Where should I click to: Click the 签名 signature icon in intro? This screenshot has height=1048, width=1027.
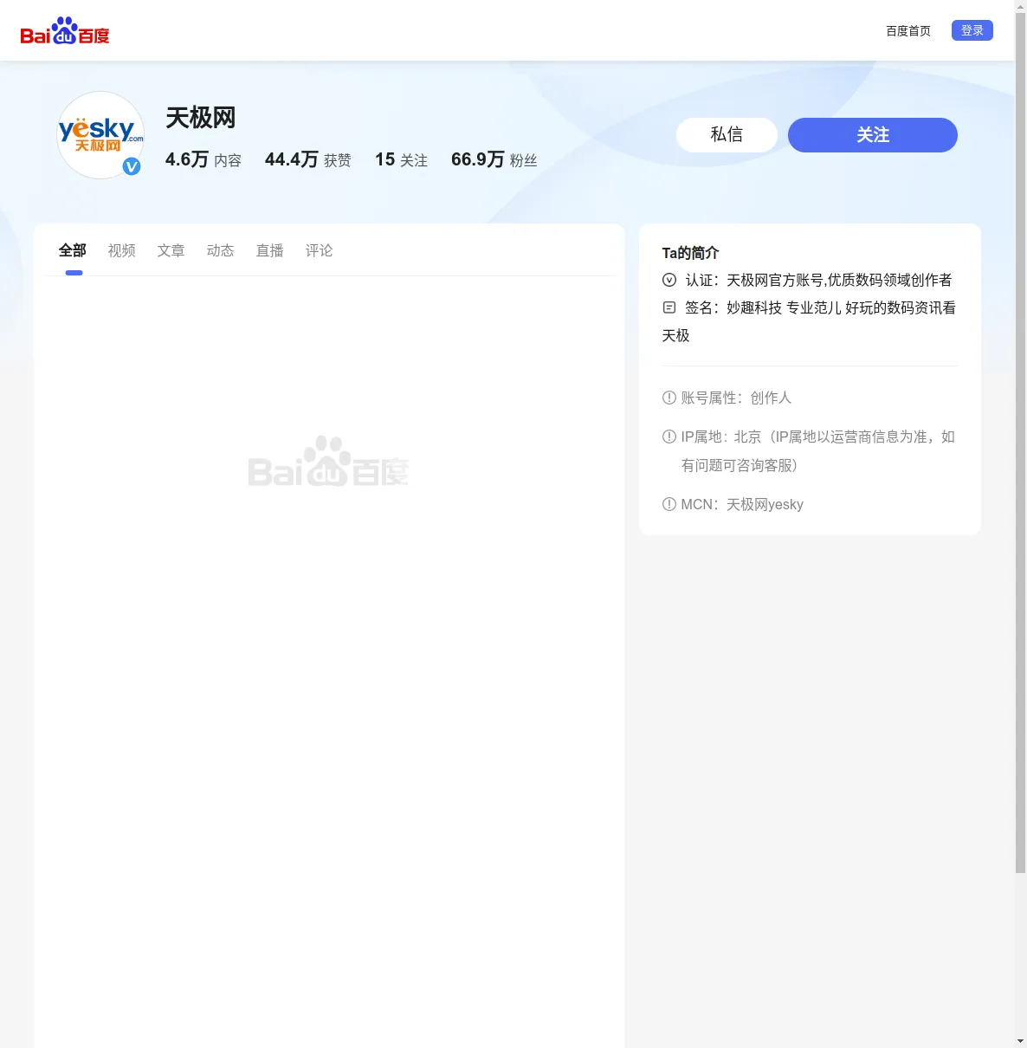click(x=669, y=307)
